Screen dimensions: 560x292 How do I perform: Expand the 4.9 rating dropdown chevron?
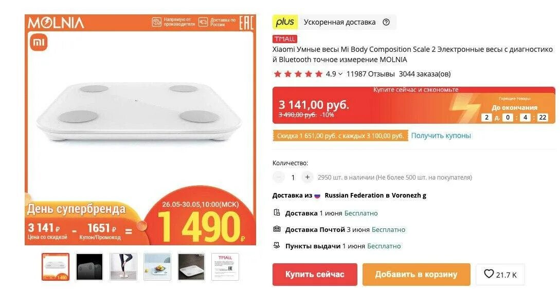click(x=340, y=74)
